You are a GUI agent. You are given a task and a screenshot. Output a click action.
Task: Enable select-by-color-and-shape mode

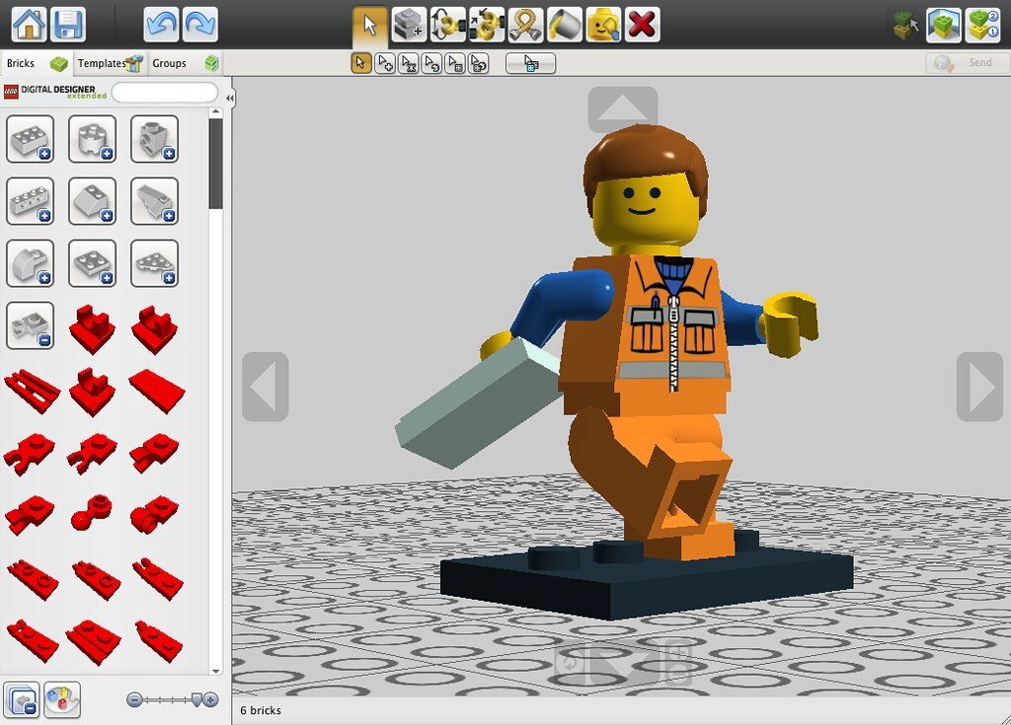click(479, 63)
